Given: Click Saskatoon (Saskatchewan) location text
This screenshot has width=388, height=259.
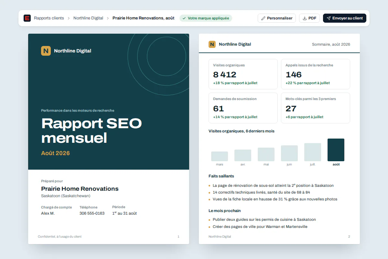Looking at the screenshot, I should tap(66, 196).
